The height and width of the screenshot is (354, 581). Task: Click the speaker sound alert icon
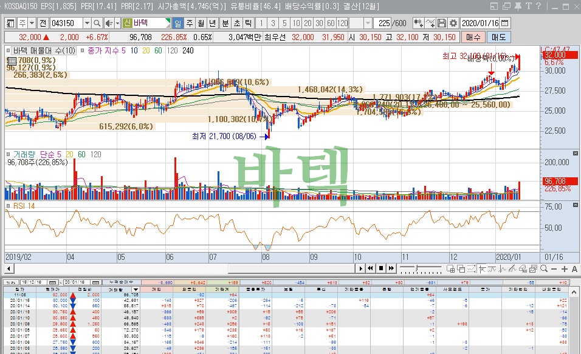click(x=109, y=23)
